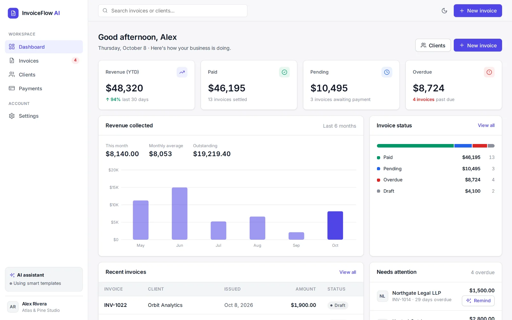Click the green Paid segment of status bar

(415, 146)
